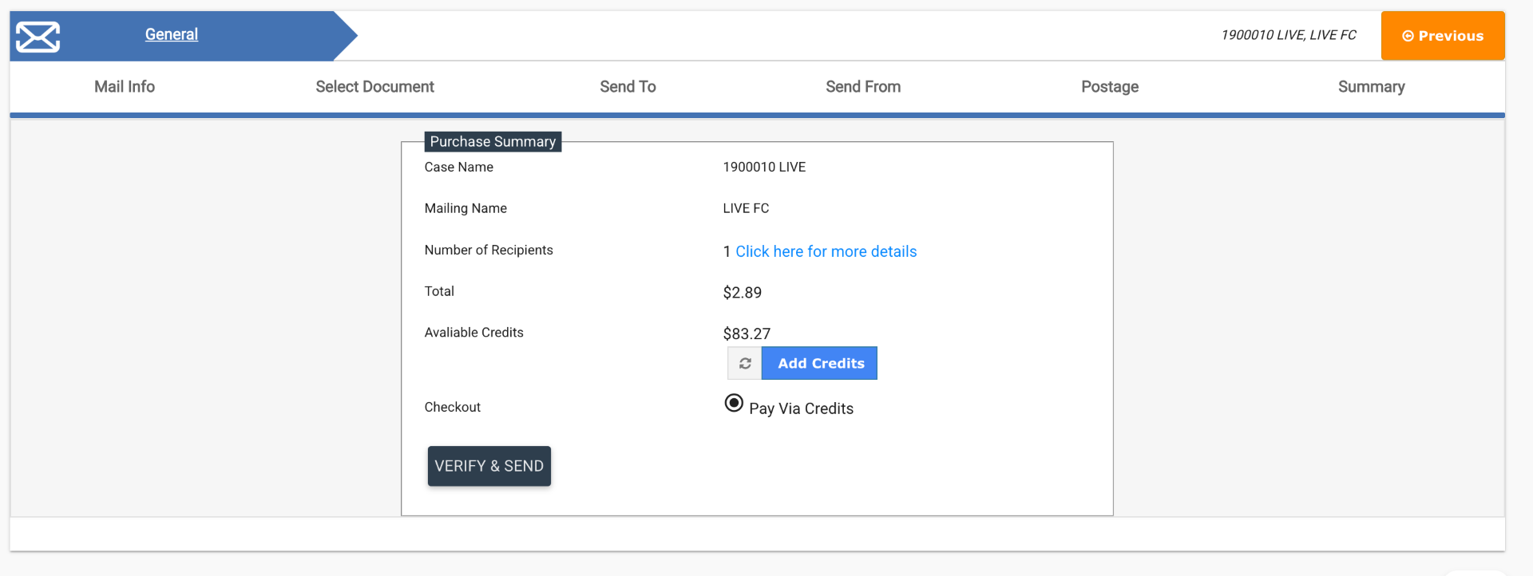1533x576 pixels.
Task: Switch to the Mail Info tab
Action: coord(125,87)
